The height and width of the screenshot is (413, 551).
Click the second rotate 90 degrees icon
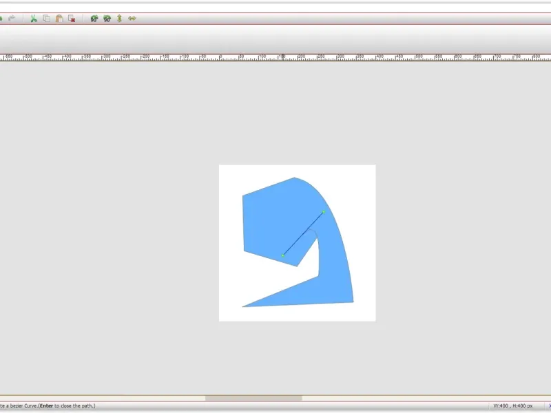[x=107, y=19]
